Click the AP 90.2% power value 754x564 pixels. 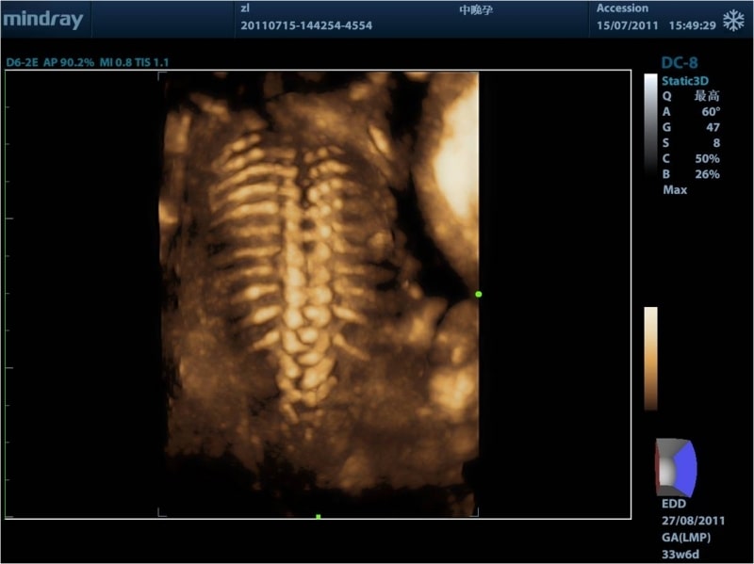(69, 62)
